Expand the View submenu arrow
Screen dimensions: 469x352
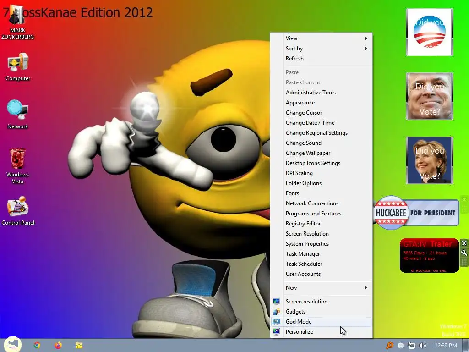[366, 38]
